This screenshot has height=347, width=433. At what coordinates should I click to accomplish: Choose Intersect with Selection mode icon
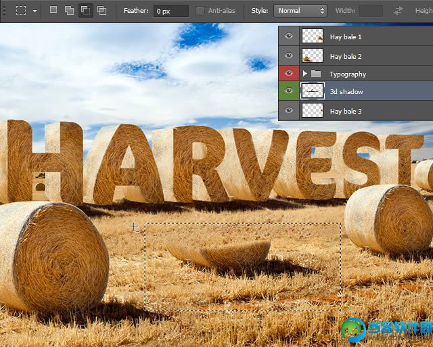(x=102, y=10)
